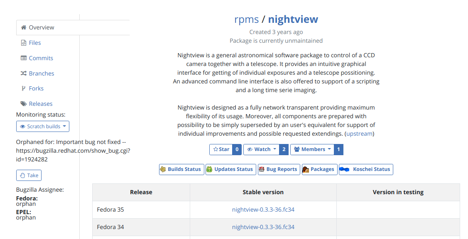The image size is (468, 239).
Task: Click the members count badge showing 1
Action: (338, 149)
